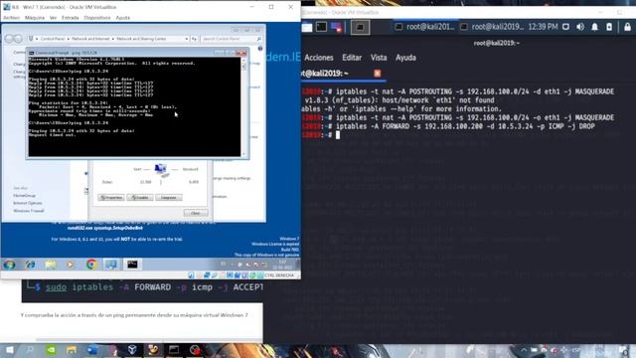Click the Kali panel file manager icon
This screenshot has width=636, height=358.
tap(307, 27)
